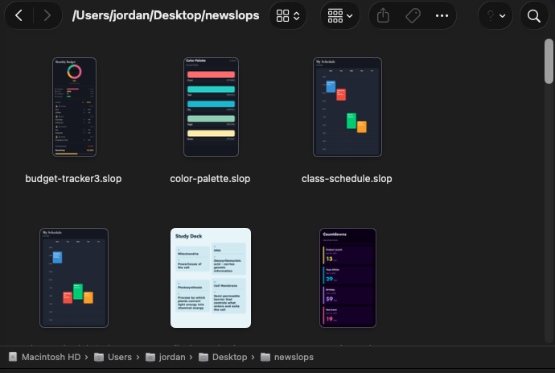Image resolution: width=555 pixels, height=373 pixels.
Task: Click the Desktop folder icon in path bar
Action: [203, 357]
